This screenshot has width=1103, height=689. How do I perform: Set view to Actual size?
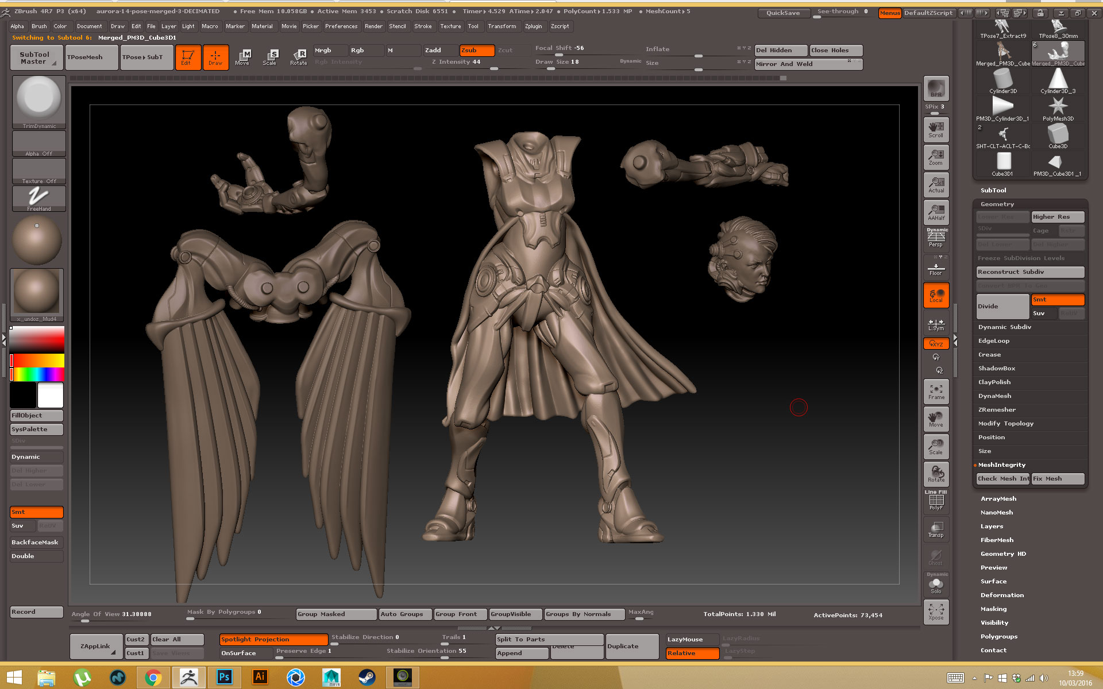[936, 185]
